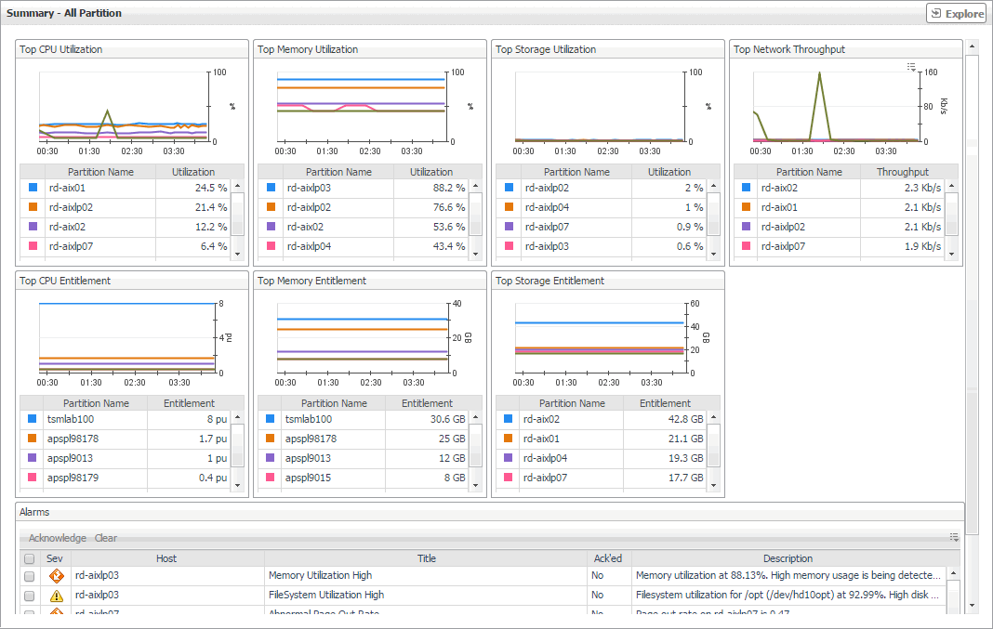The image size is (993, 629).
Task: Open the Network Throughput chart options icon
Action: [x=911, y=67]
